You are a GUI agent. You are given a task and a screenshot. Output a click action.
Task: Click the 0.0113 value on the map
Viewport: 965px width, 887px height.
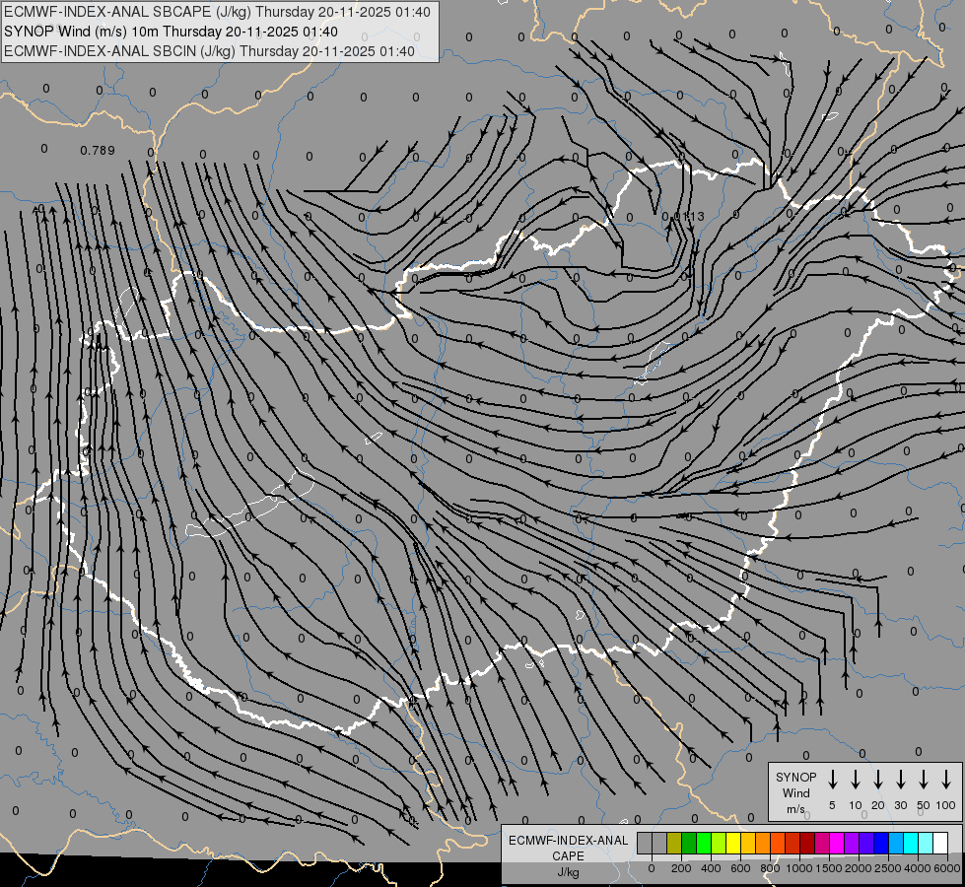[x=683, y=216]
